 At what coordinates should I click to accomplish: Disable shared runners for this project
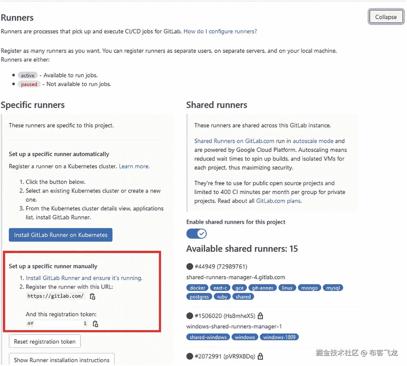coord(197,234)
